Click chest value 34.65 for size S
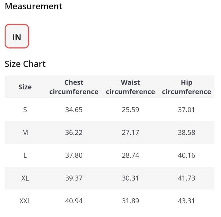Image resolution: width=221 pixels, height=217 pixels. point(74,110)
